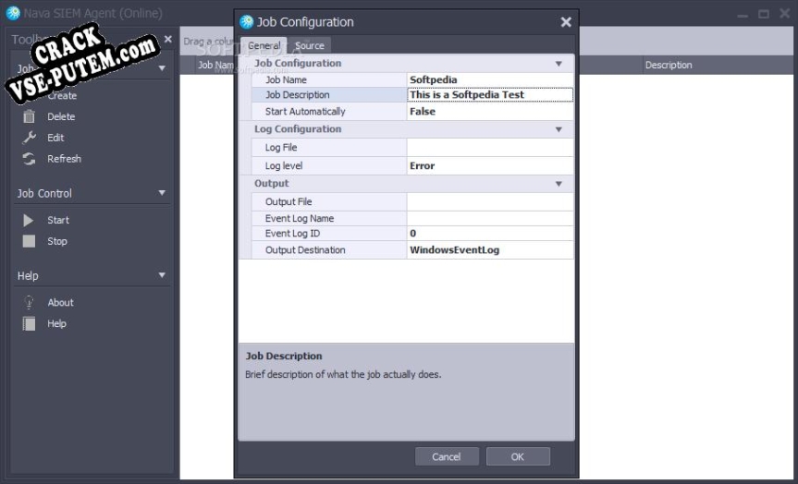Close the Toolbox panel with X
798x484 pixels.
(168, 39)
